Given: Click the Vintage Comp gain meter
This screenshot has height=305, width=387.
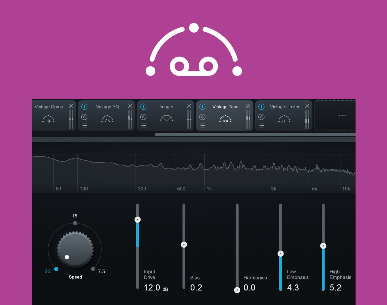Looking at the screenshot, I should click(71, 120).
